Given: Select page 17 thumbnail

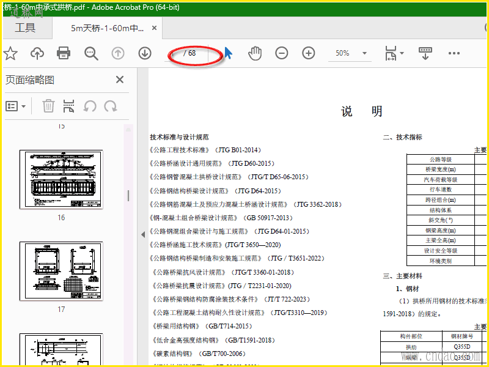Looking at the screenshot, I should point(61,271).
